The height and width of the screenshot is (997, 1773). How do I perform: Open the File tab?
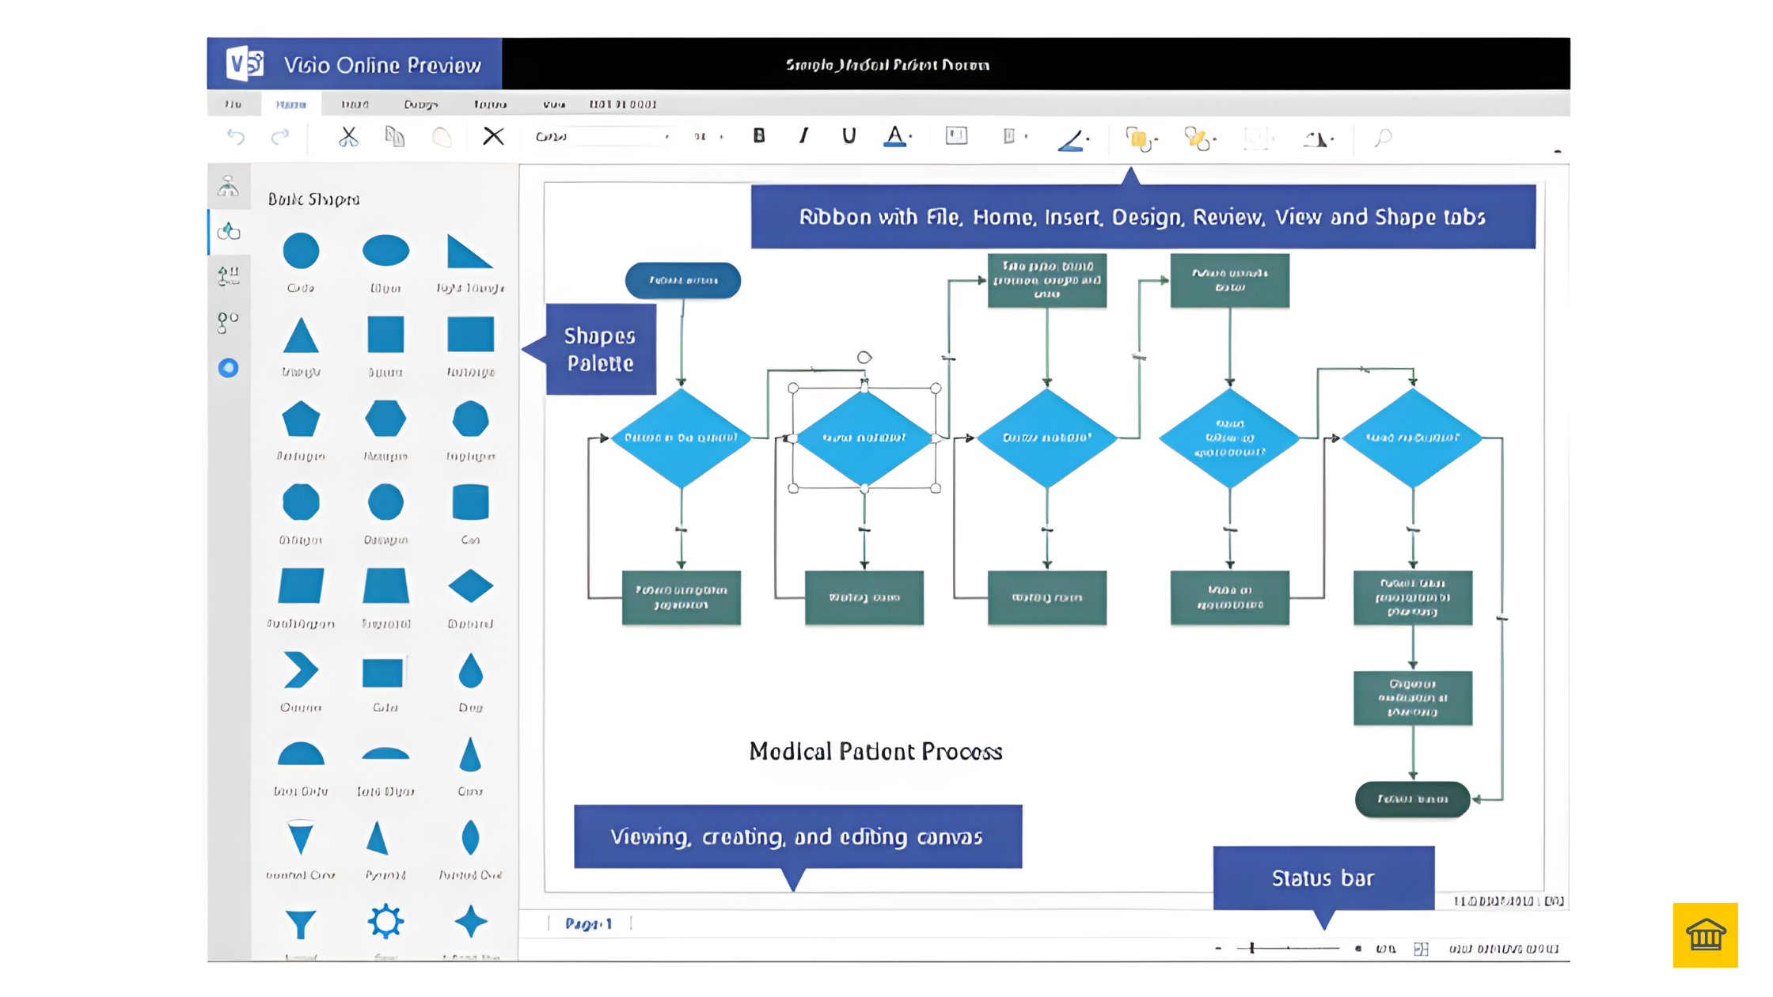pyautogui.click(x=233, y=104)
